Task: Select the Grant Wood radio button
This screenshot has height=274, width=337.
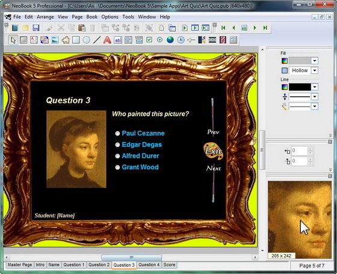Action: [x=117, y=167]
